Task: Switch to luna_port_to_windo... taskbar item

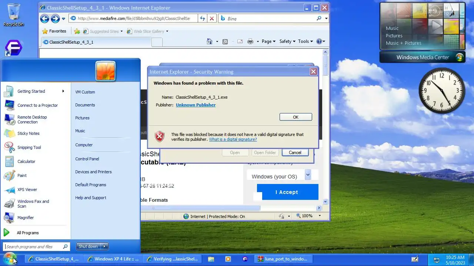Action: pyautogui.click(x=283, y=259)
